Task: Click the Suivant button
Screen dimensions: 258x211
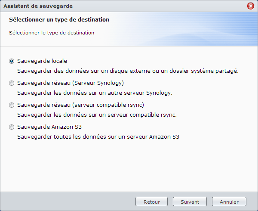Action: (190, 202)
